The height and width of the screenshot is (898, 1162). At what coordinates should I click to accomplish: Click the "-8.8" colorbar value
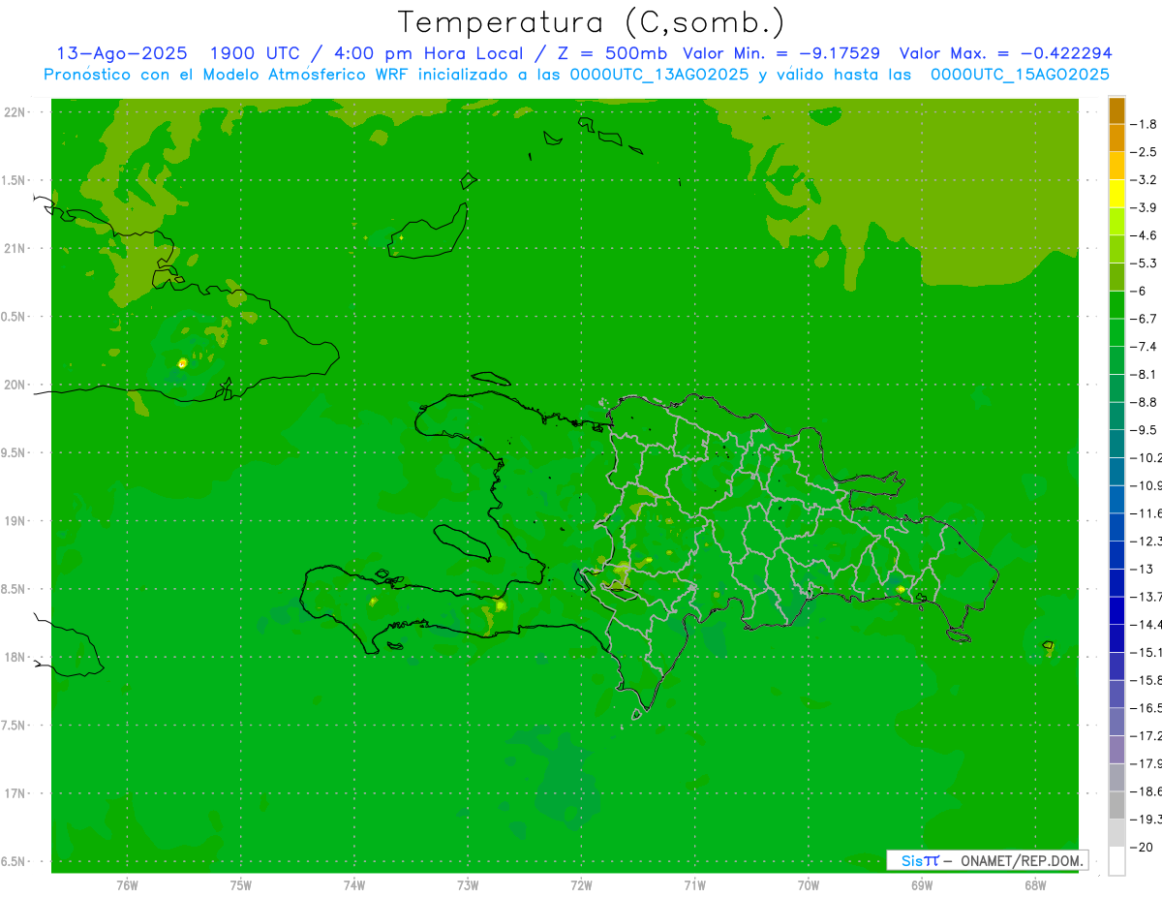(1144, 402)
